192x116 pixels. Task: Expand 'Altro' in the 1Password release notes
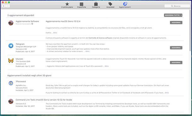coord(167,93)
